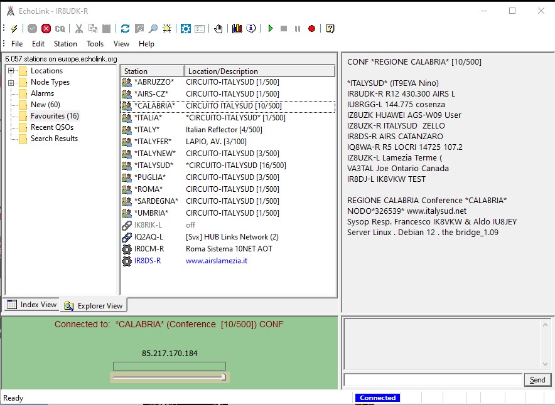
Task: Click the pause toolbar icon
Action: point(298,29)
